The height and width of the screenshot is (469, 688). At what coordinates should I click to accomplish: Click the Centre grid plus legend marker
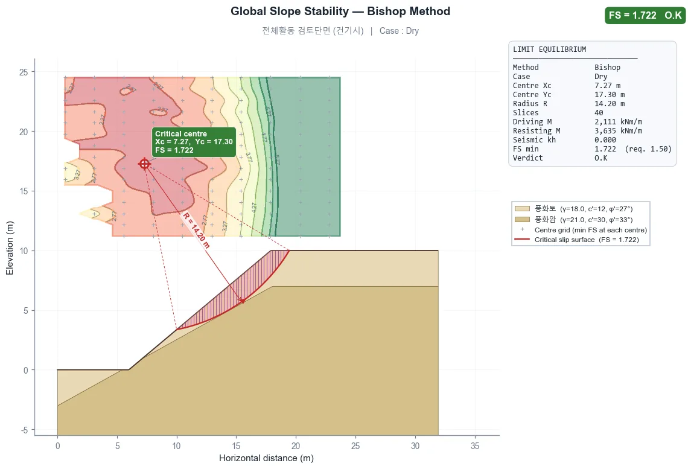coord(522,229)
